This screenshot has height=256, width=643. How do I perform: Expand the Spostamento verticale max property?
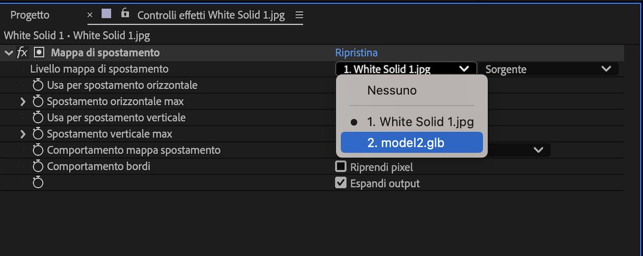(x=23, y=134)
